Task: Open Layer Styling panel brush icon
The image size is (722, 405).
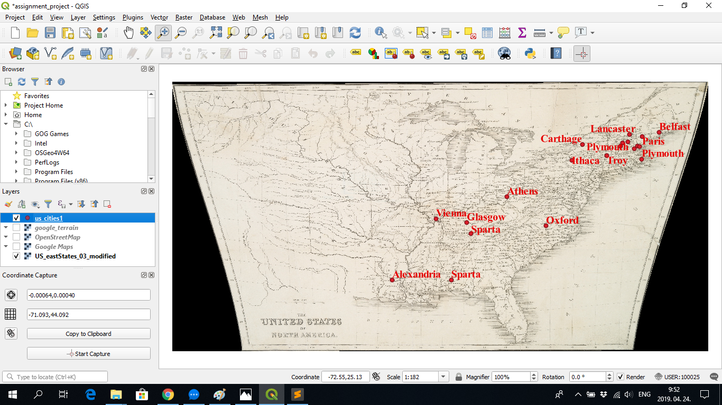Action: click(8, 204)
